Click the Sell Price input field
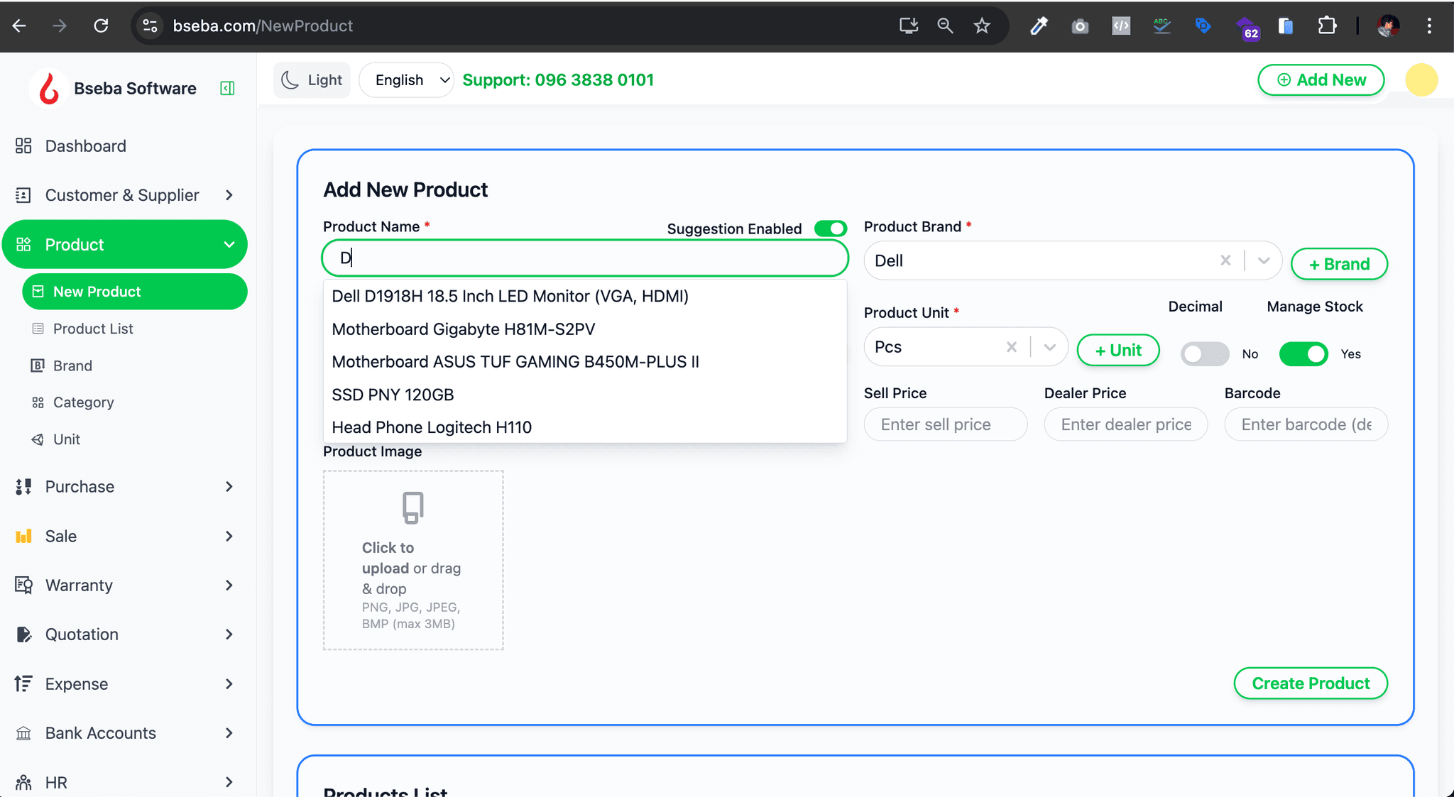This screenshot has height=797, width=1454. (945, 424)
